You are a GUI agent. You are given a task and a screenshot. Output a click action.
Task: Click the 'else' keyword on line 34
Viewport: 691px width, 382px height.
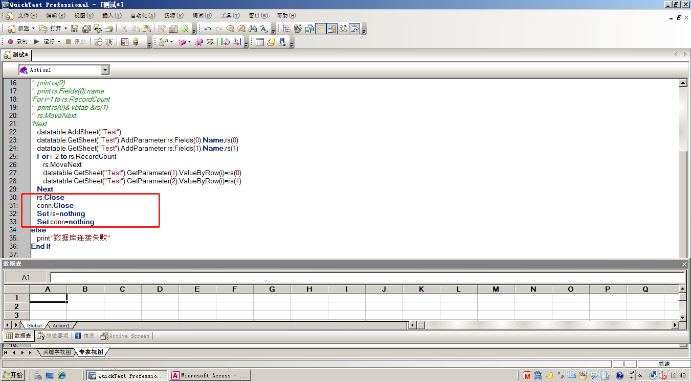(x=38, y=230)
